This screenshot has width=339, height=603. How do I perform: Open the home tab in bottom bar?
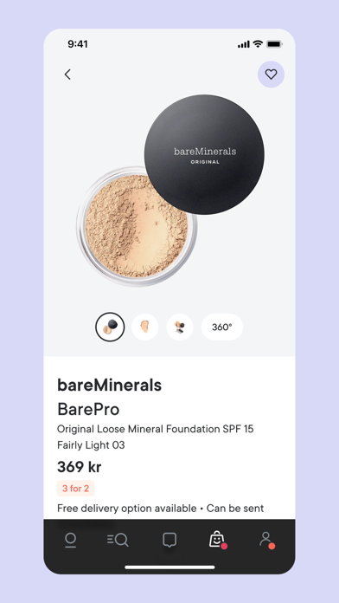click(70, 540)
